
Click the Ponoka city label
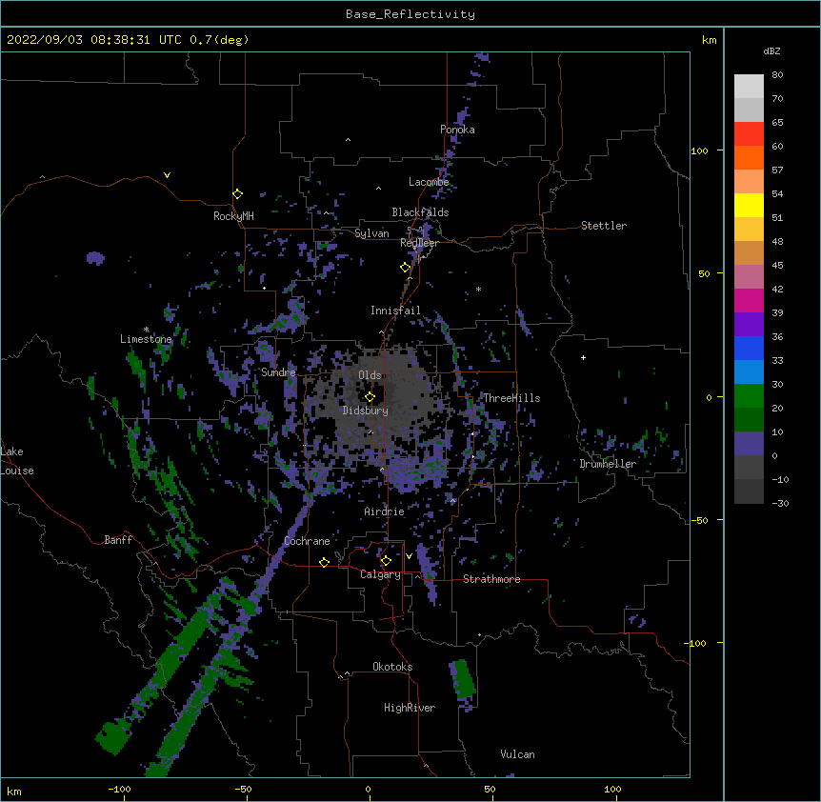click(457, 130)
